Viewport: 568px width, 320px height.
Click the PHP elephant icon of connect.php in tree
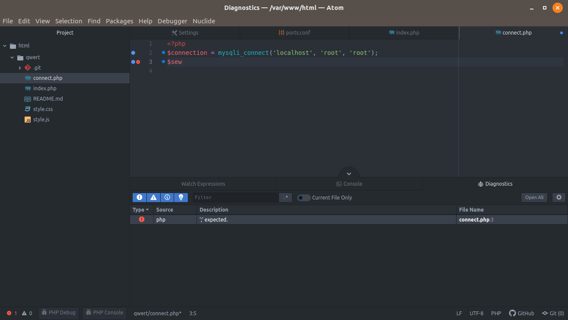point(28,78)
